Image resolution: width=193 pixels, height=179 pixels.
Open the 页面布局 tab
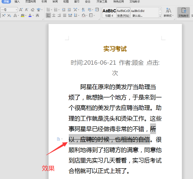31,2
